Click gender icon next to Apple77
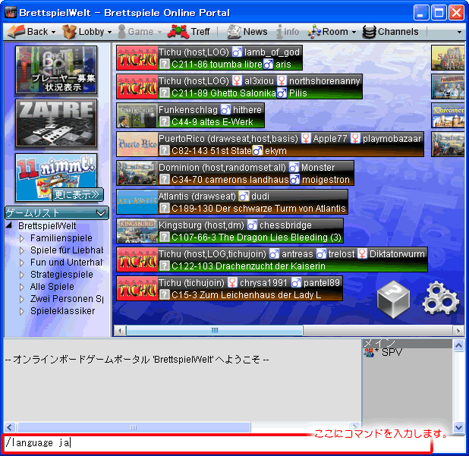 306,138
